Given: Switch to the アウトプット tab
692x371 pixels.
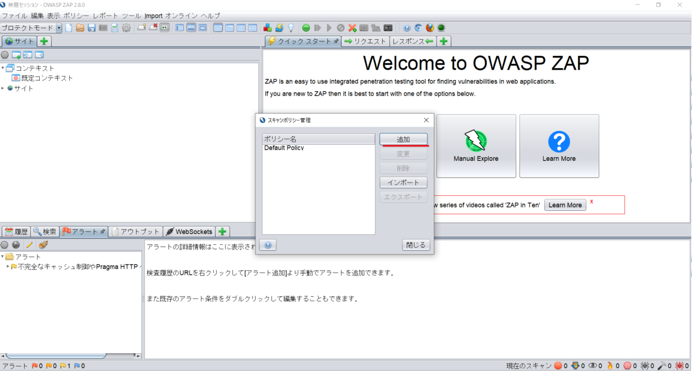Looking at the screenshot, I should (x=136, y=232).
